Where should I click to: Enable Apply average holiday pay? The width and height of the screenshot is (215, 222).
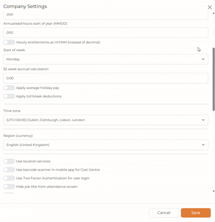coord(9,88)
